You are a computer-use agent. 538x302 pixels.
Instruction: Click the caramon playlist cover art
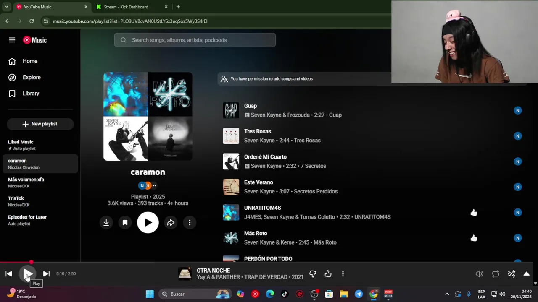pyautogui.click(x=148, y=117)
